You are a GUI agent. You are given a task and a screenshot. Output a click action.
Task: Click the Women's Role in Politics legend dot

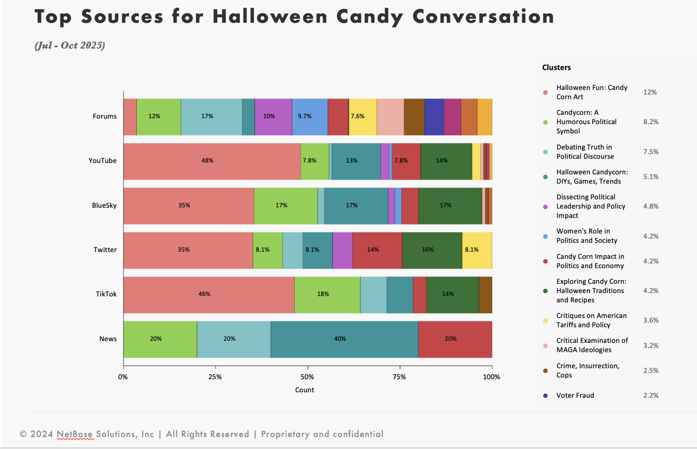(545, 236)
